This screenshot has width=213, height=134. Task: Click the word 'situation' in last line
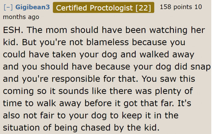(x=21, y=128)
